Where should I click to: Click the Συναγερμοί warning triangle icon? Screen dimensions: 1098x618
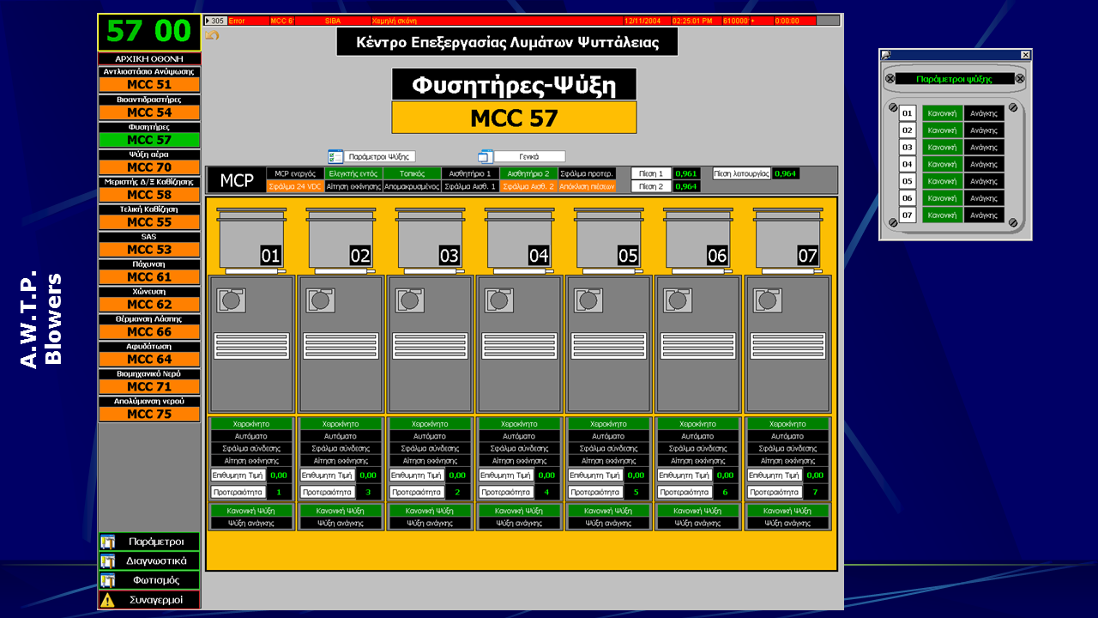(x=107, y=600)
